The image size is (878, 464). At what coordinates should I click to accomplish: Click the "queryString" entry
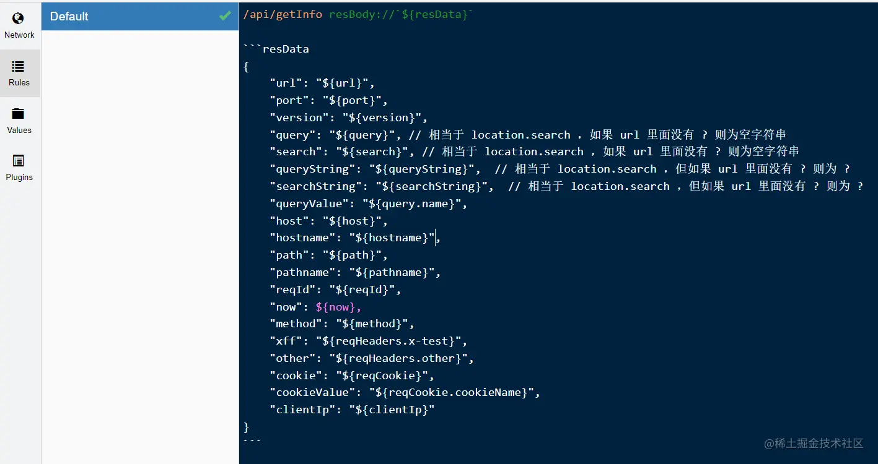pos(375,169)
